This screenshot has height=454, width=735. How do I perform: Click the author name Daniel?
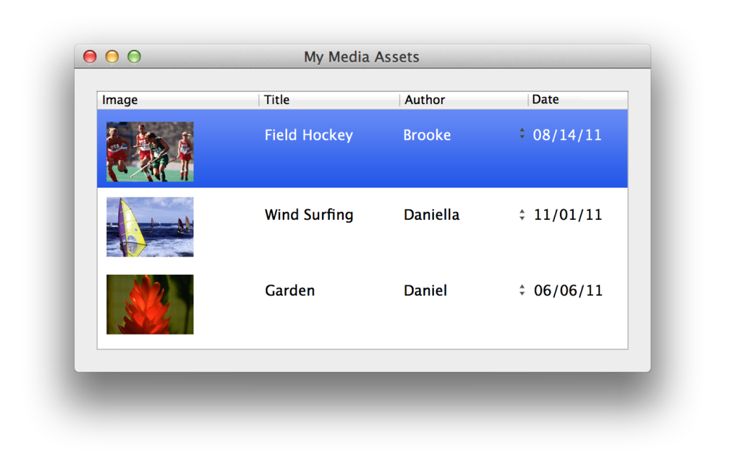click(425, 290)
